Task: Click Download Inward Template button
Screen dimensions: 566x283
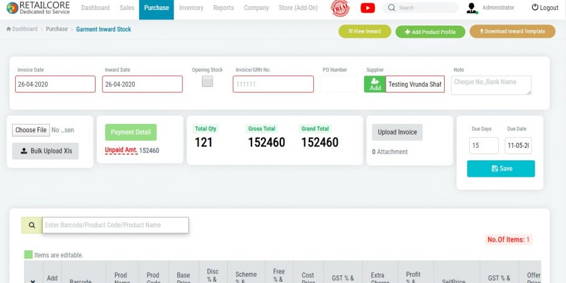Action: coord(512,31)
